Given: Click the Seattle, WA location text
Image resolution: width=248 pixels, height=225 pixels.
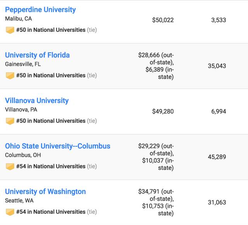Looking at the screenshot, I should click(x=18, y=201).
